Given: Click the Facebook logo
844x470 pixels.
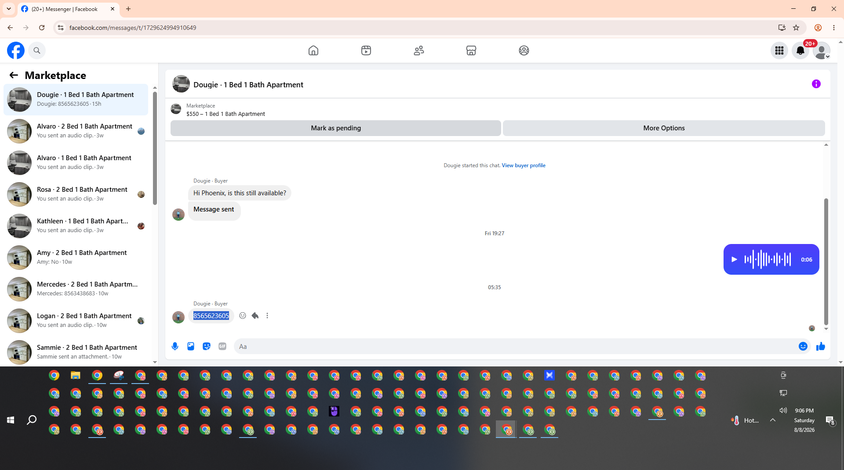Looking at the screenshot, I should (x=16, y=50).
